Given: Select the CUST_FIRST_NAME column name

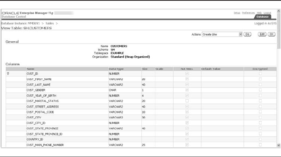Looking at the screenshot, I should 39,79.
